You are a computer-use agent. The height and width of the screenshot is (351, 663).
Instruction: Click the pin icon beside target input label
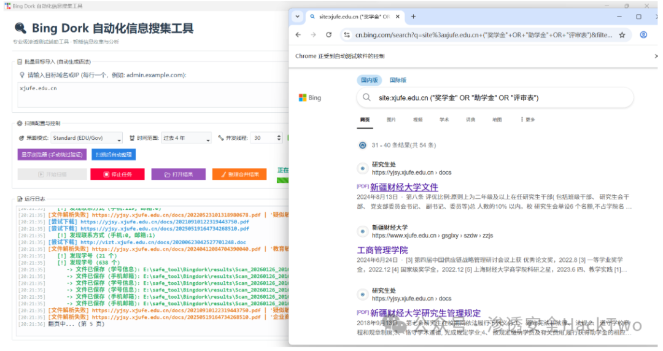point(22,75)
